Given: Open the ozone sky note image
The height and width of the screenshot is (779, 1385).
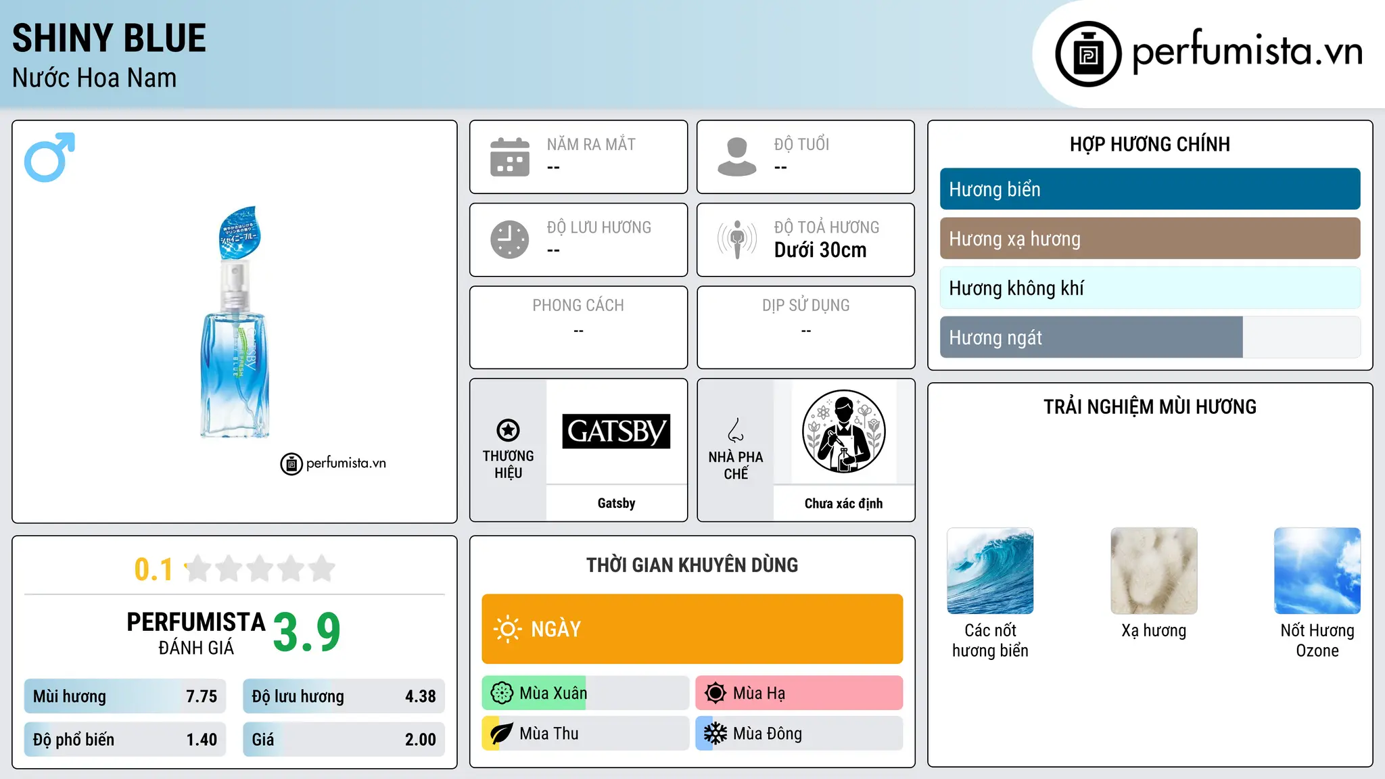Looking at the screenshot, I should [1317, 571].
